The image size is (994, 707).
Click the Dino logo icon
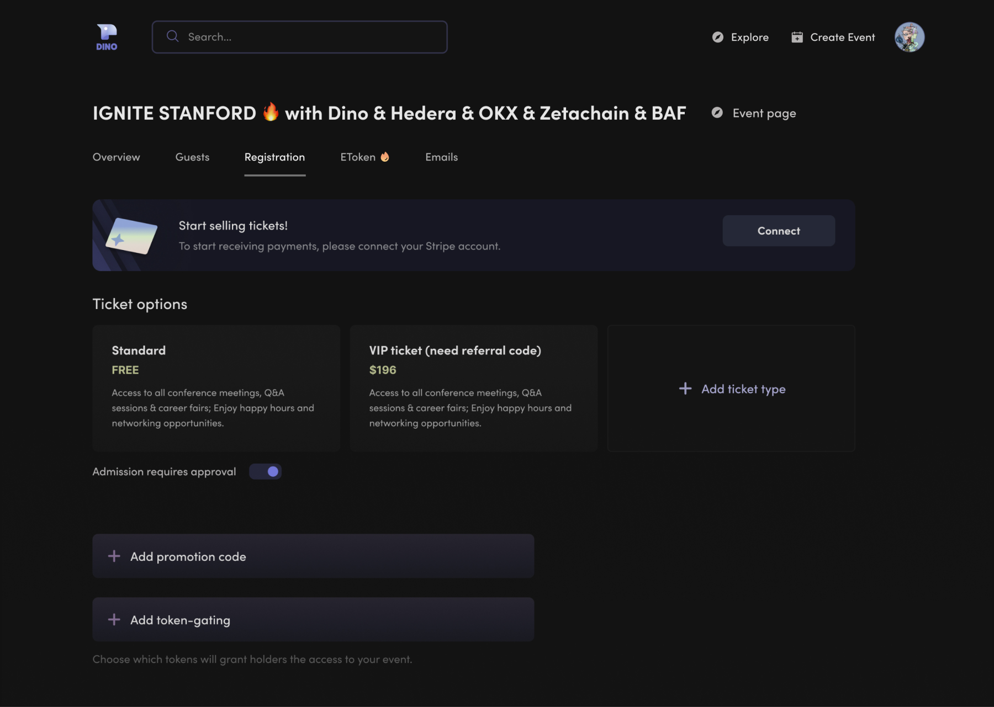coord(107,37)
